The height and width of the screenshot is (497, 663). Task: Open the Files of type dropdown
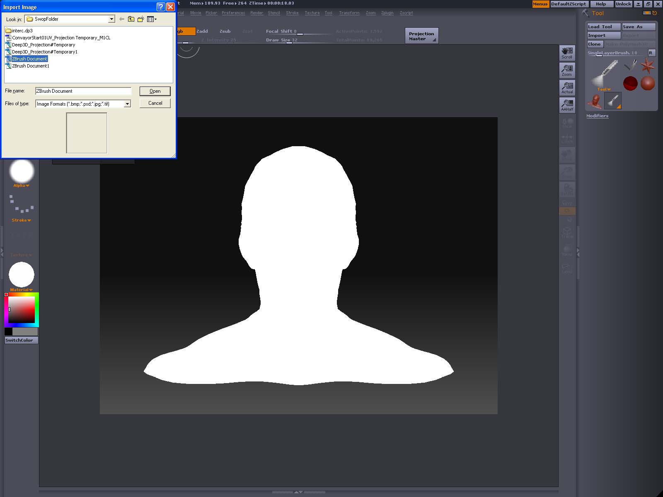pyautogui.click(x=128, y=104)
